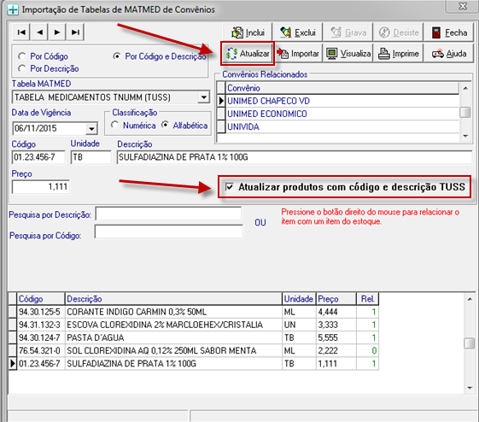
Task: Jump to last record arrow
Action: point(75,32)
